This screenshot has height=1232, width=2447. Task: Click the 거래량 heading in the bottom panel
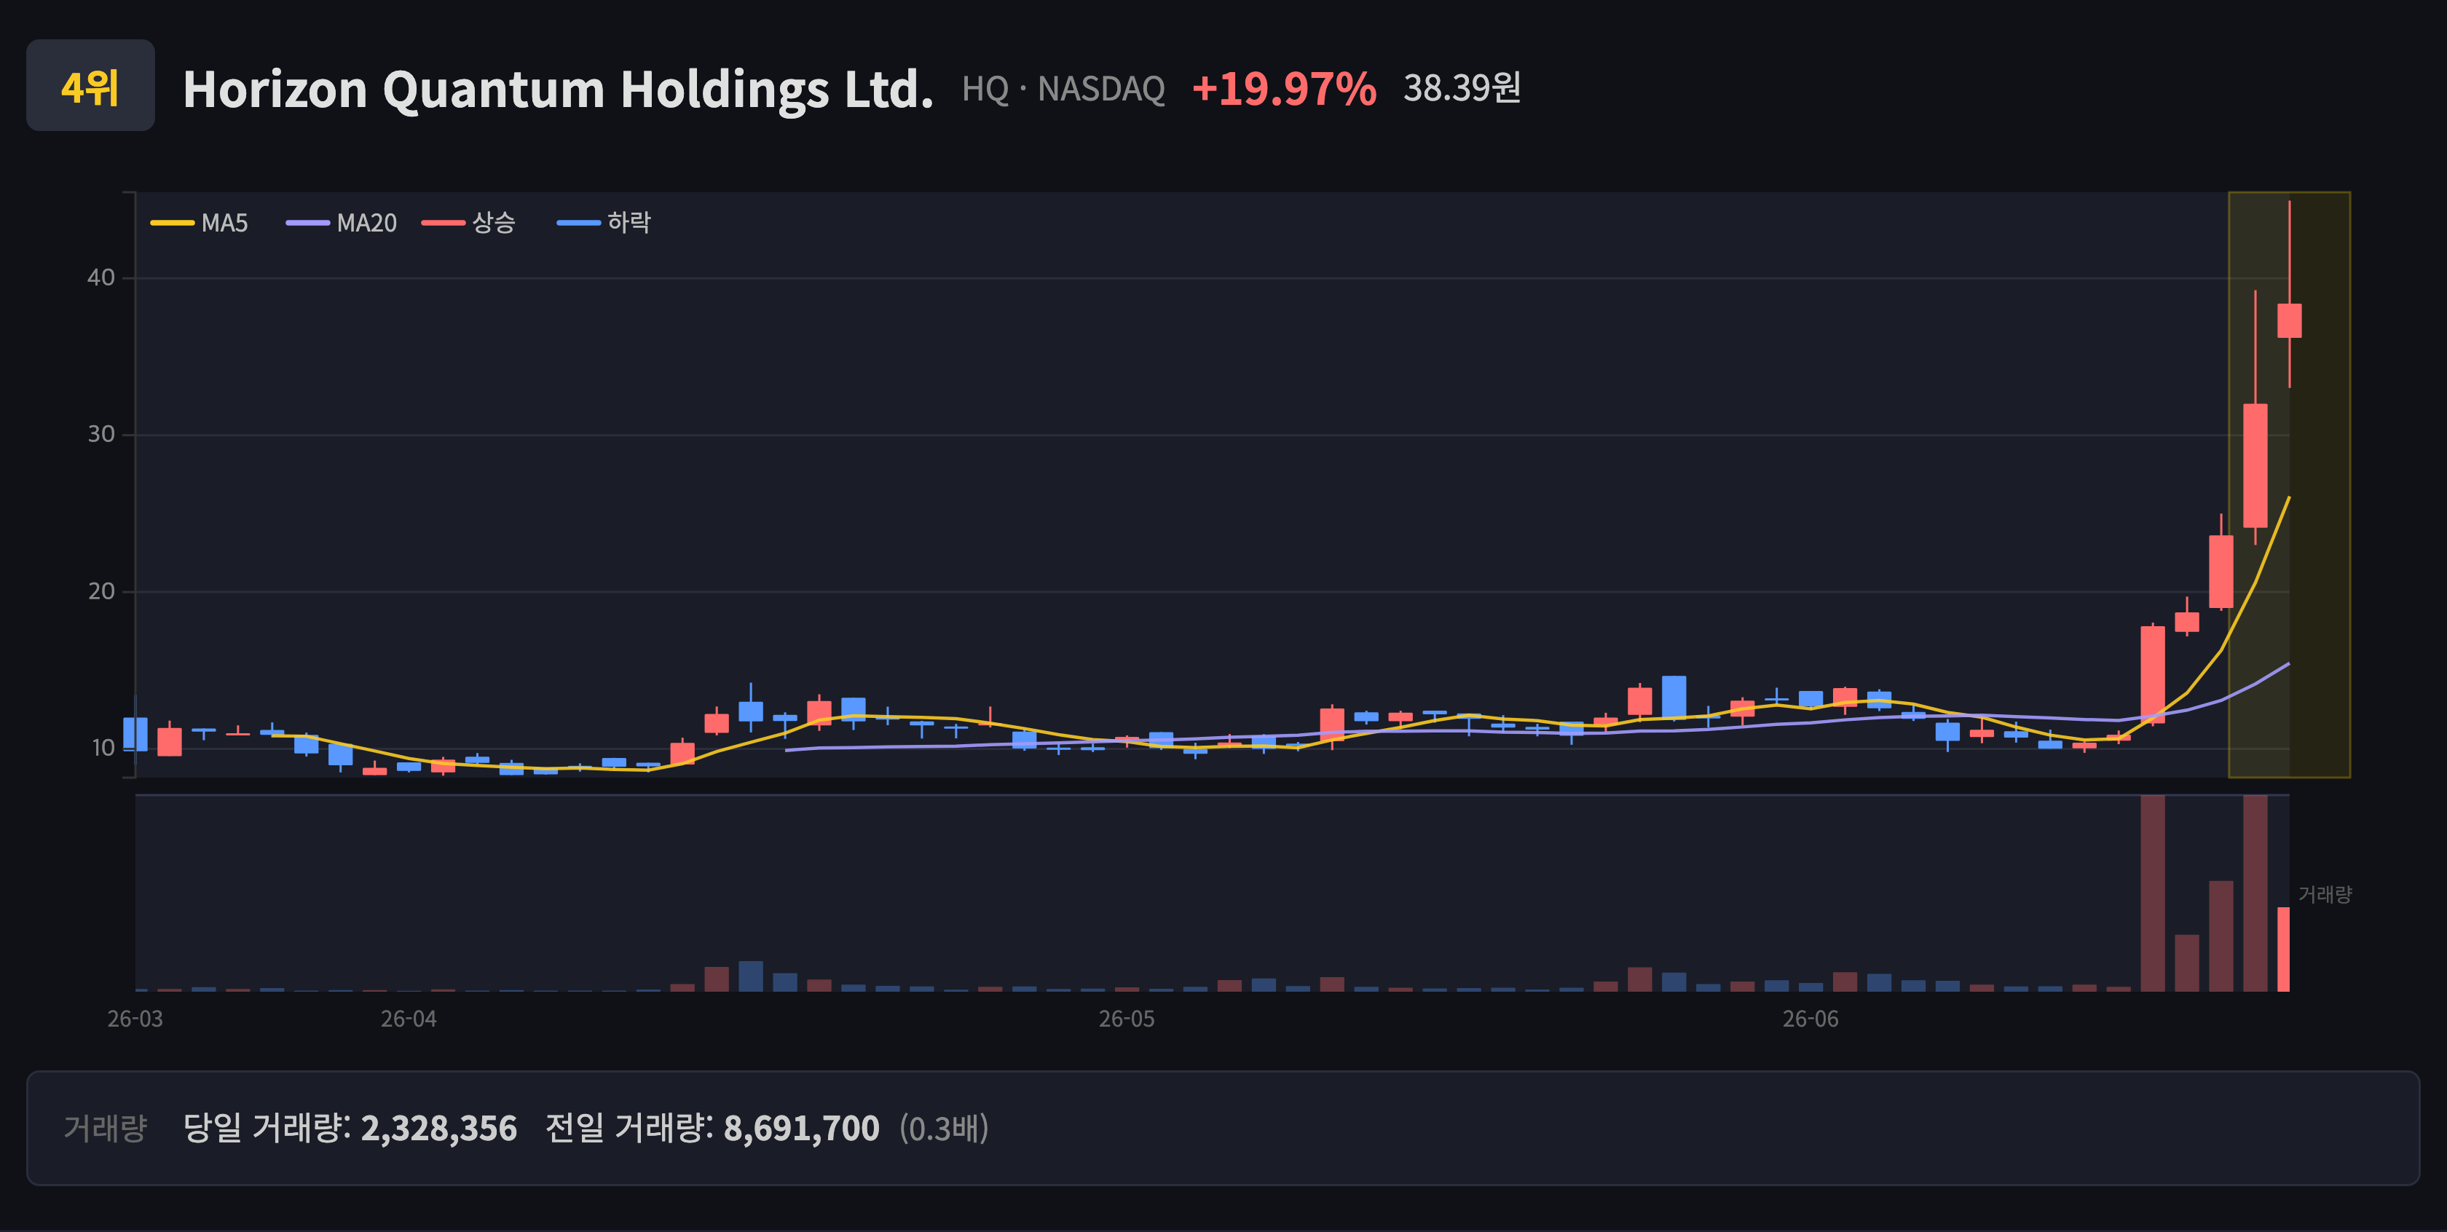[106, 1129]
